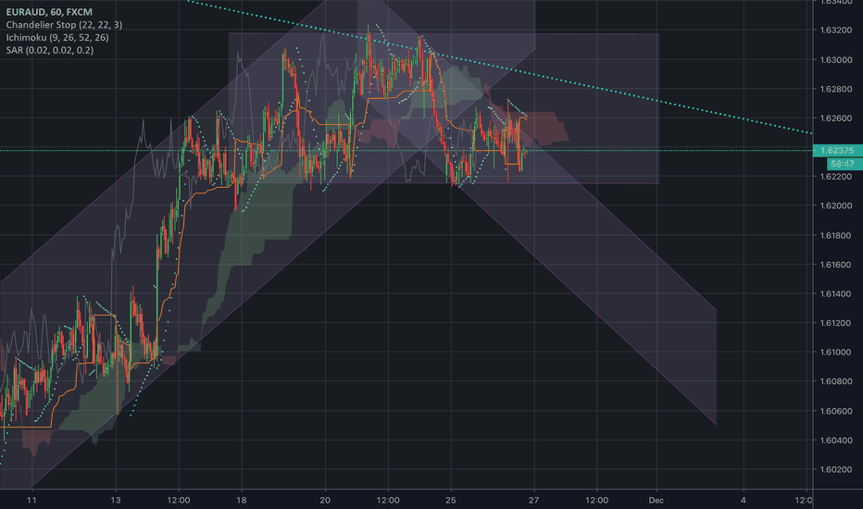Select the dotted cyan descending trend line
This screenshot has height=509, width=863.
[648, 91]
